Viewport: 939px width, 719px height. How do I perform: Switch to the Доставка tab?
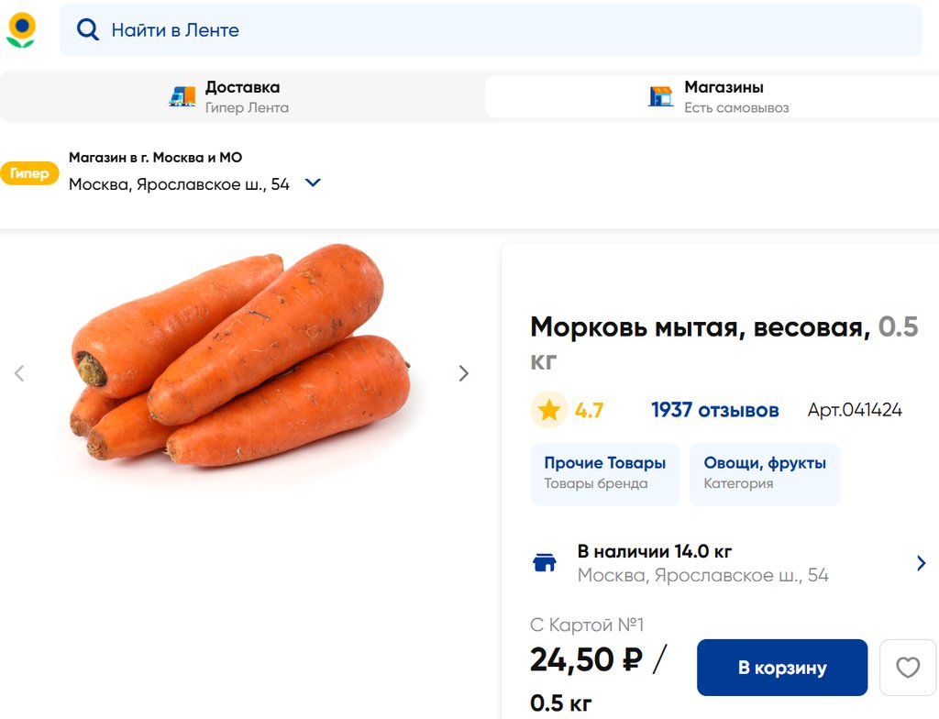click(x=242, y=96)
